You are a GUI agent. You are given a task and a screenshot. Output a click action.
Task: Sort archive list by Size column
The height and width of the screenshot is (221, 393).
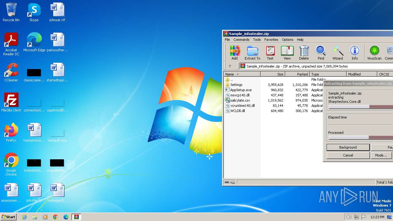point(273,74)
